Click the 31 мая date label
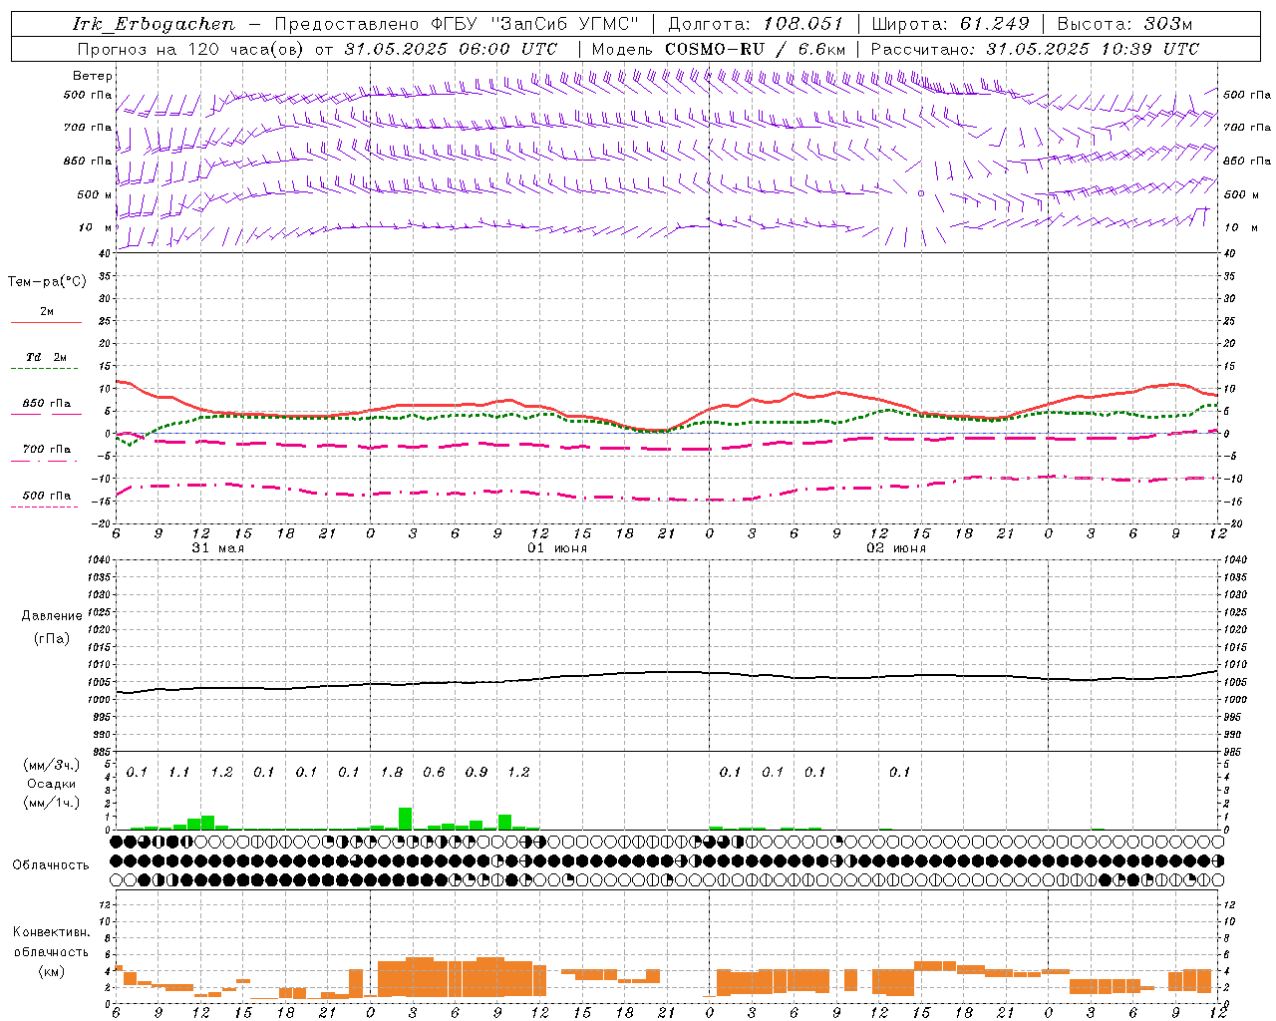This screenshot has height=1021, width=1276. click(x=217, y=548)
